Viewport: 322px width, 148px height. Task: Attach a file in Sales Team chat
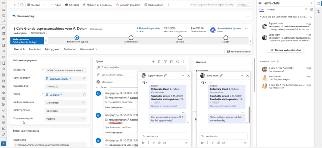point(213,143)
